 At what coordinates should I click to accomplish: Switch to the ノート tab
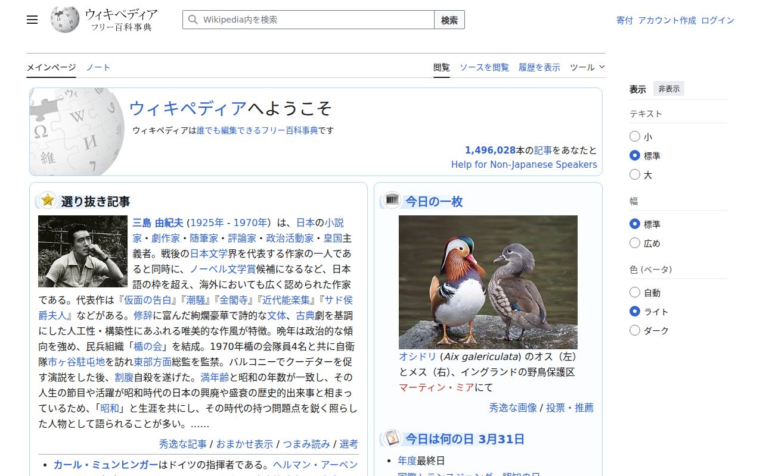pyautogui.click(x=98, y=67)
